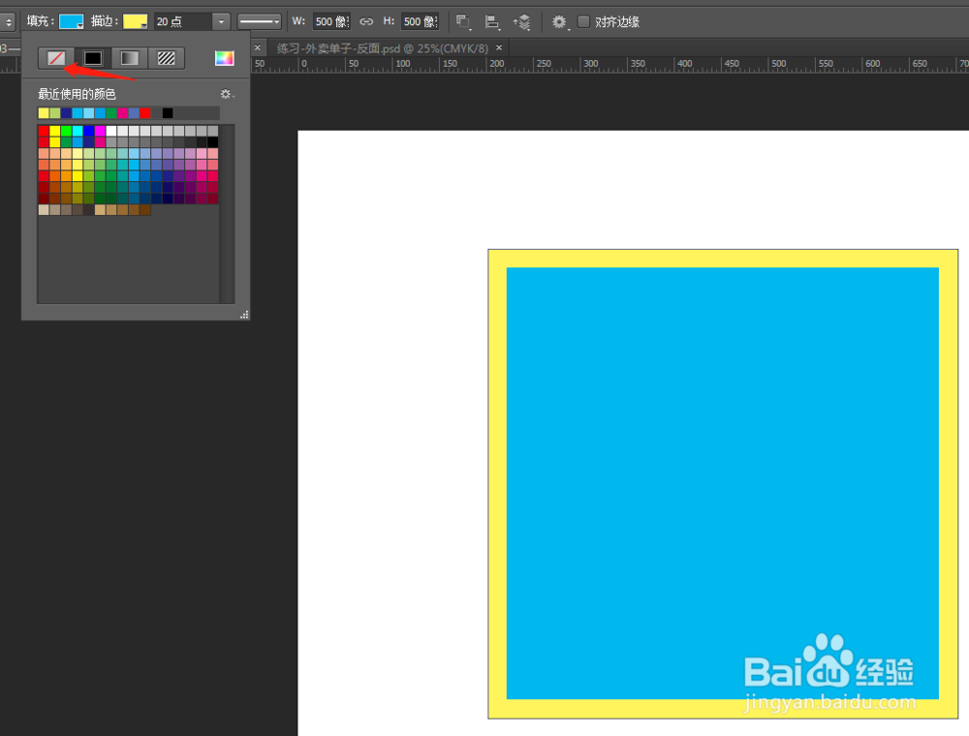Pick magenta from recently used colors
The width and height of the screenshot is (969, 736).
click(x=122, y=113)
